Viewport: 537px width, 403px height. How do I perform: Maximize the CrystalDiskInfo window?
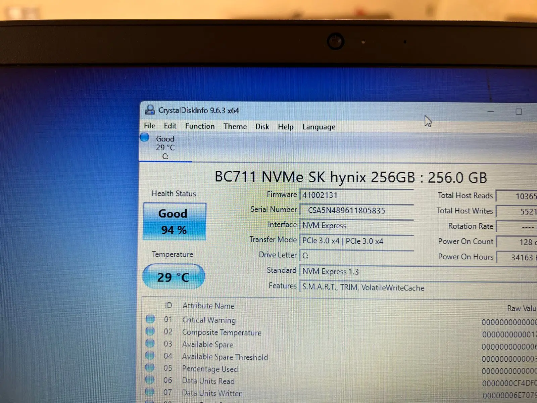tap(519, 112)
